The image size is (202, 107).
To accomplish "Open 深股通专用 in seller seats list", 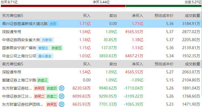I will click(x=12, y=72).
